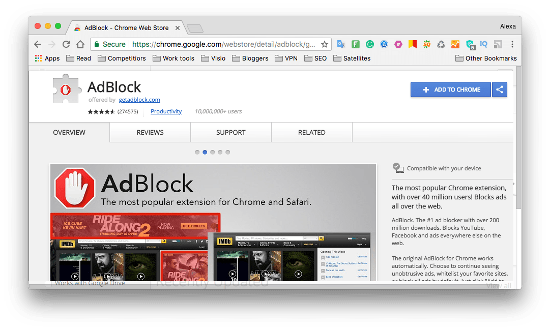
Task: Open the Google Translate extension icon
Action: (x=341, y=44)
